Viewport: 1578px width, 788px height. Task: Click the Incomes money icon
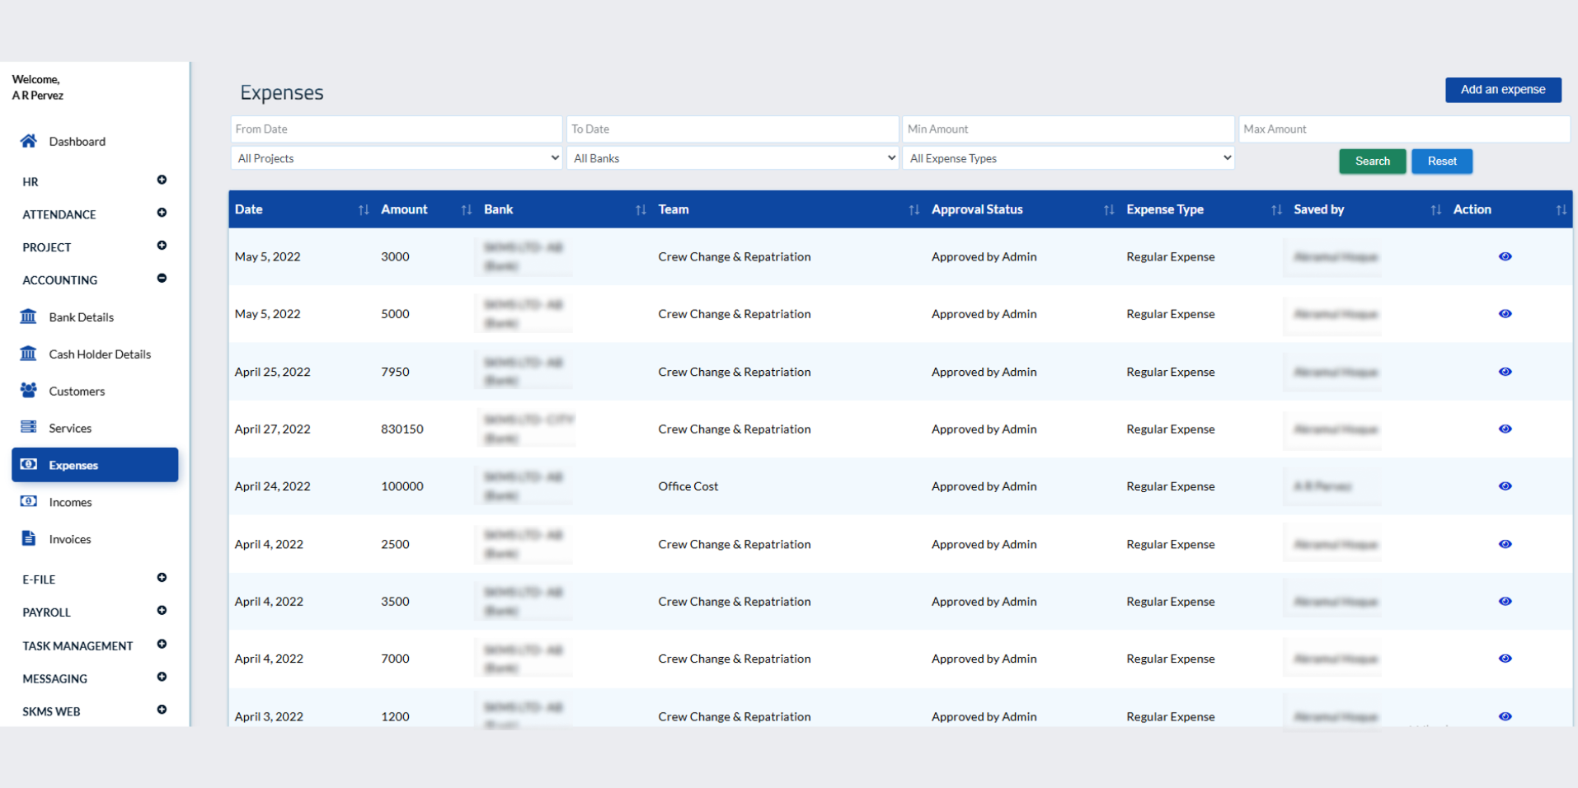pyautogui.click(x=29, y=501)
